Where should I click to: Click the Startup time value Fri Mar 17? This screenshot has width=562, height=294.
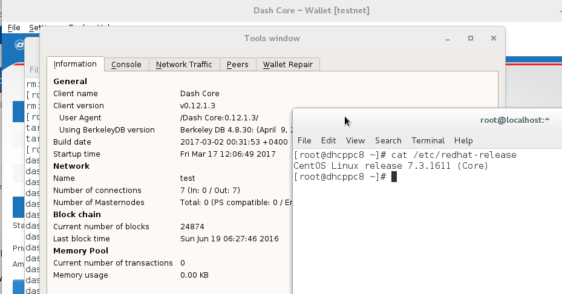click(227, 154)
